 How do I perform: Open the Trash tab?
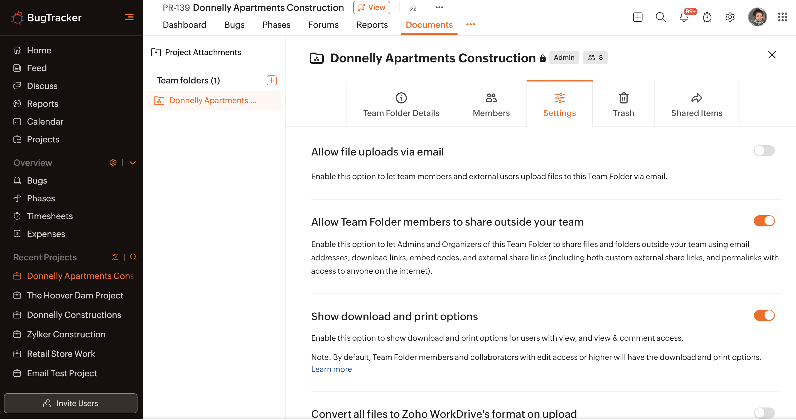click(623, 104)
